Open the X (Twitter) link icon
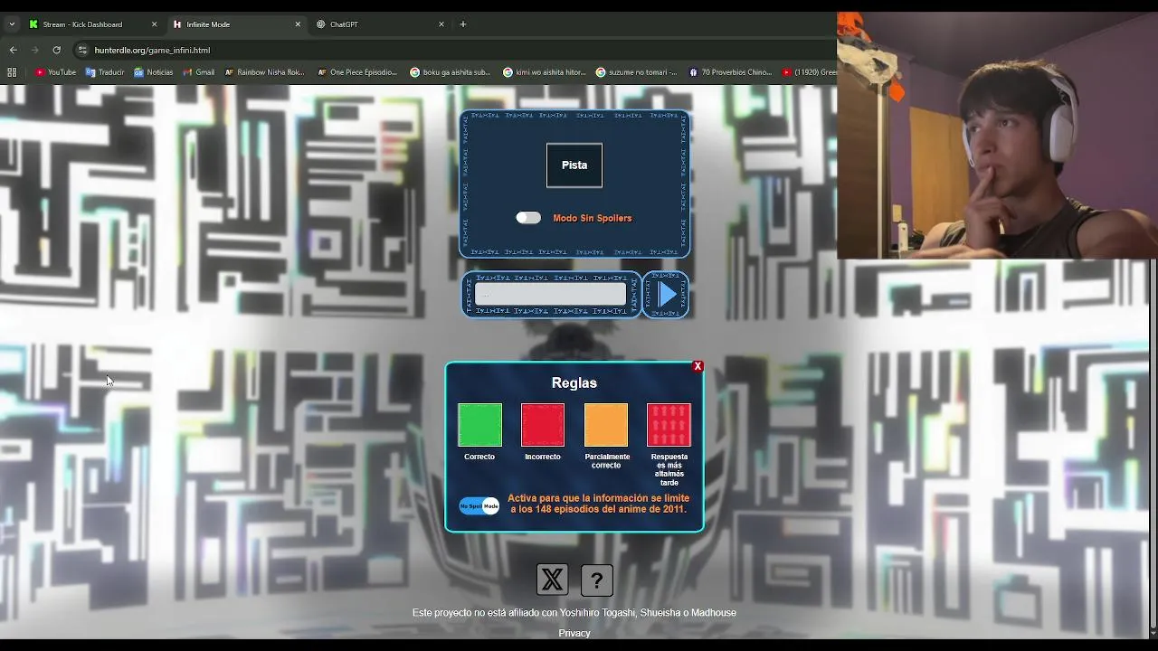This screenshot has height=651, width=1158. (x=552, y=580)
